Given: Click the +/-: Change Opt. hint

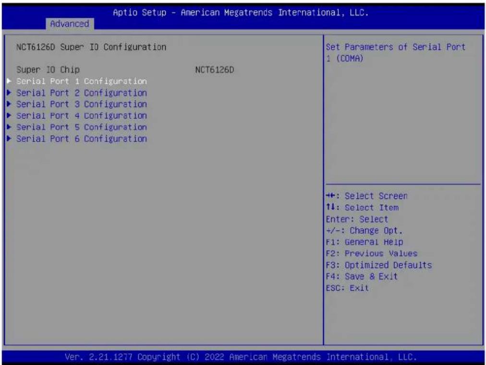Looking at the screenshot, I should tap(364, 231).
